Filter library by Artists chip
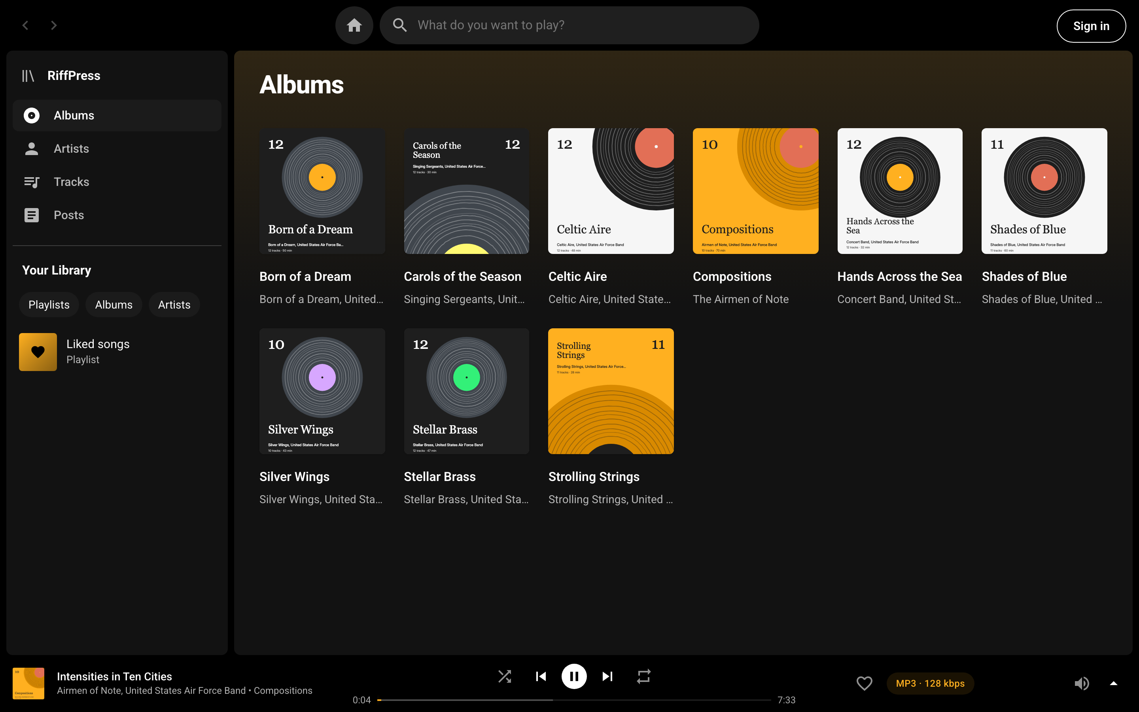This screenshot has width=1139, height=712. (x=174, y=305)
